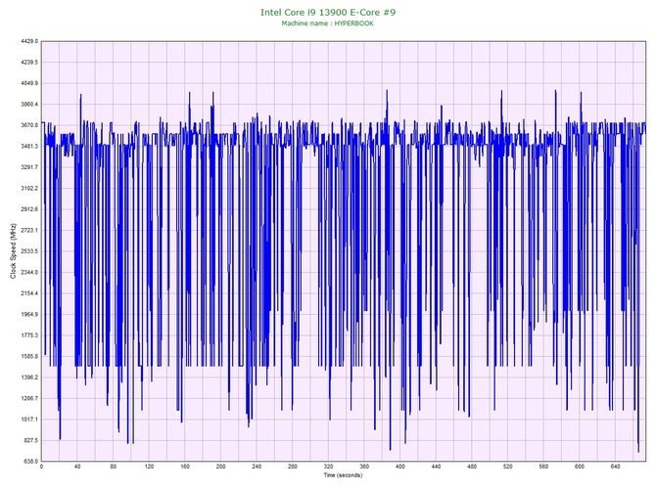The image size is (656, 492).
Task: Click the 400 second mark on the time axis
Action: coord(400,468)
